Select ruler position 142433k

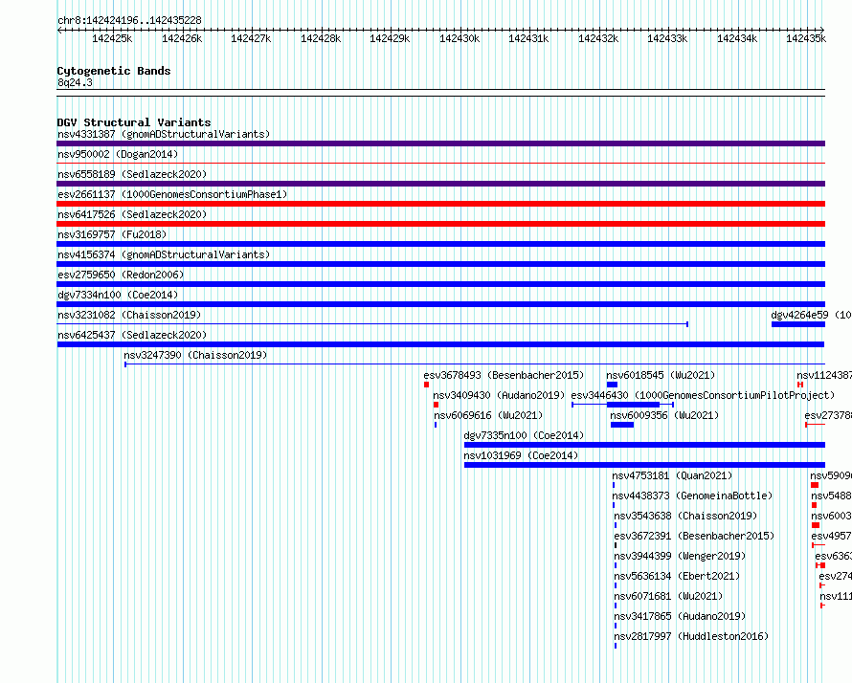click(x=667, y=38)
